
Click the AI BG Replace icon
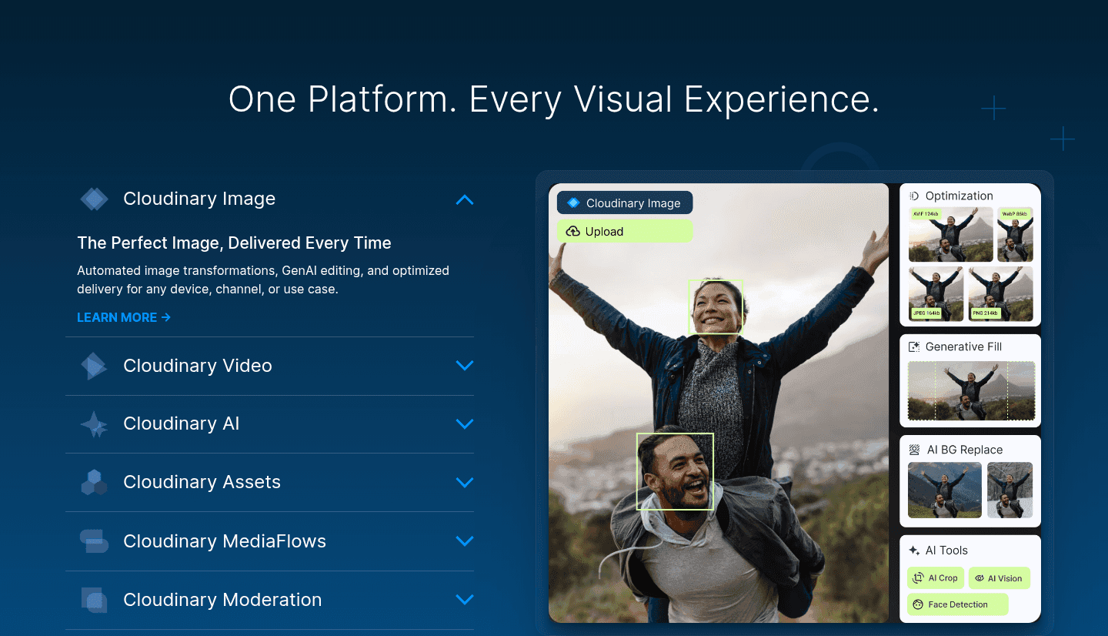915,450
